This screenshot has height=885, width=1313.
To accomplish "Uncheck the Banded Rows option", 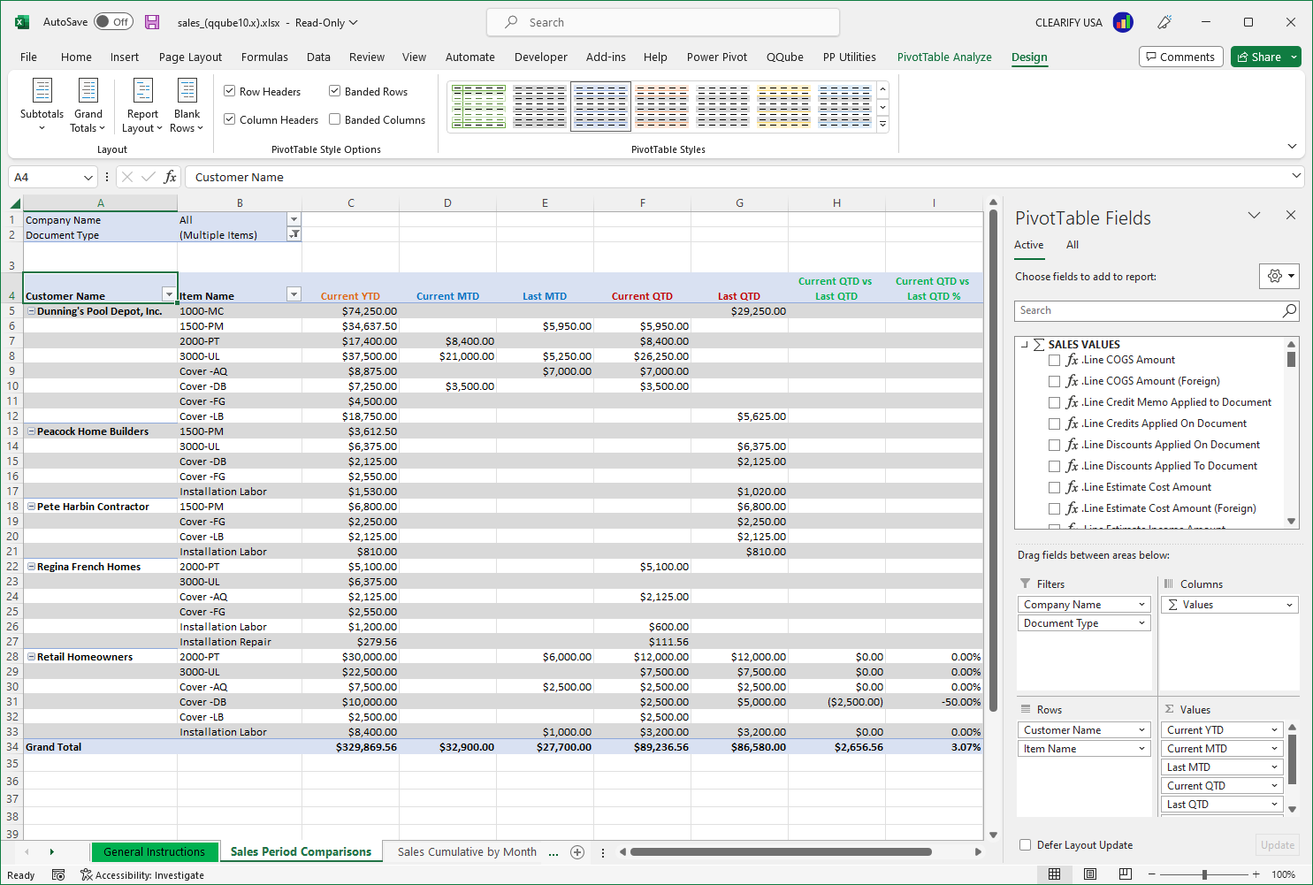I will pyautogui.click(x=334, y=90).
